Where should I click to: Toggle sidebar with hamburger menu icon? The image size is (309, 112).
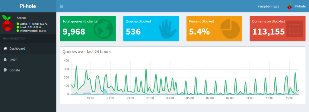click(x=62, y=6)
